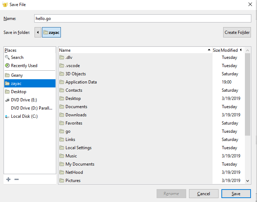Select the zayac path bar button
This screenshot has width=257, height=202.
click(x=52, y=32)
